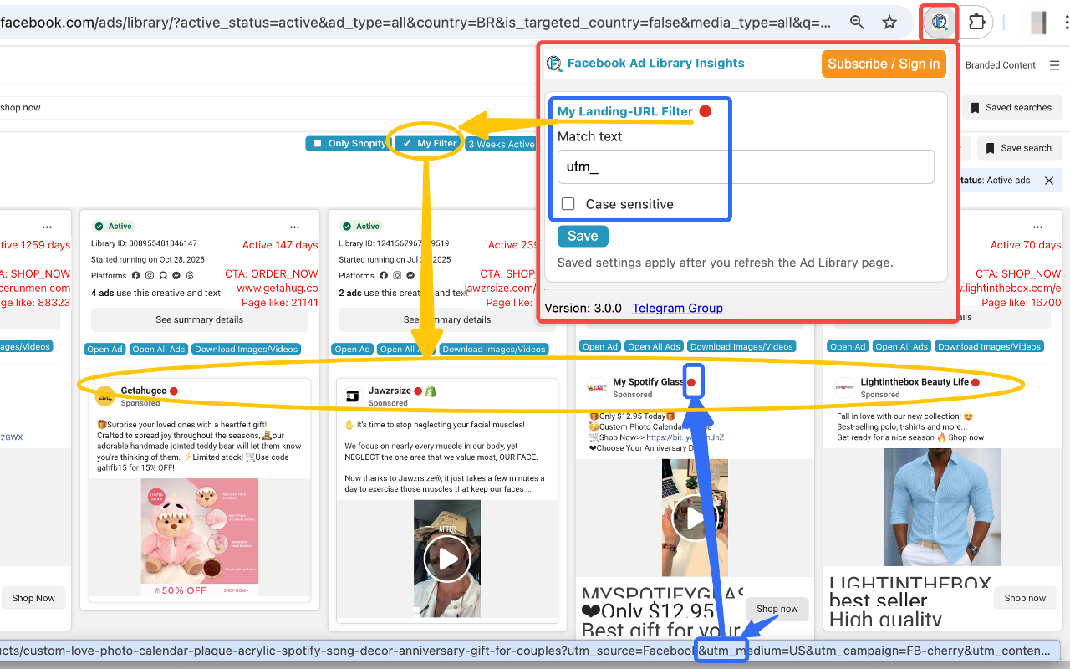This screenshot has height=669, width=1070.
Task: Click the My Spotify Glass page avatar
Action: tap(597, 388)
